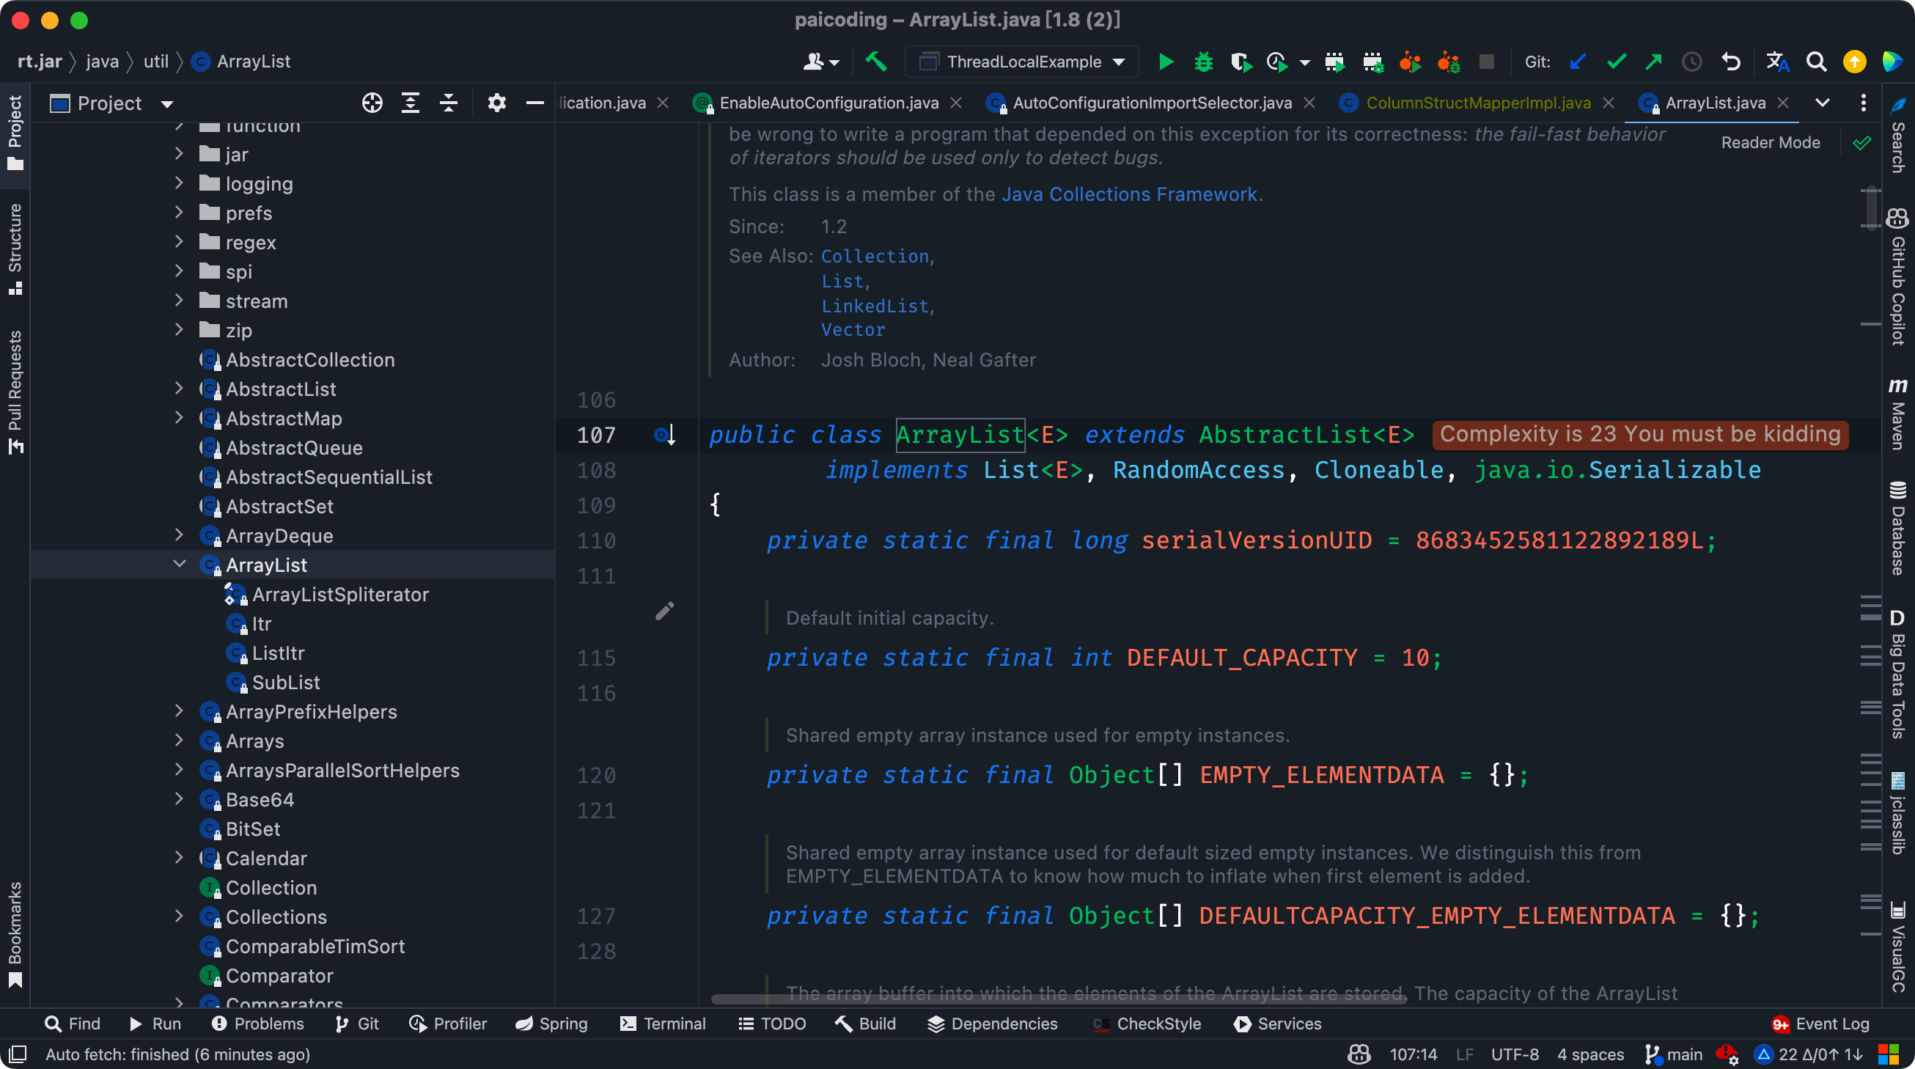1915x1069 pixels.
Task: Collapse the ArrayList tree node
Action: click(x=179, y=565)
